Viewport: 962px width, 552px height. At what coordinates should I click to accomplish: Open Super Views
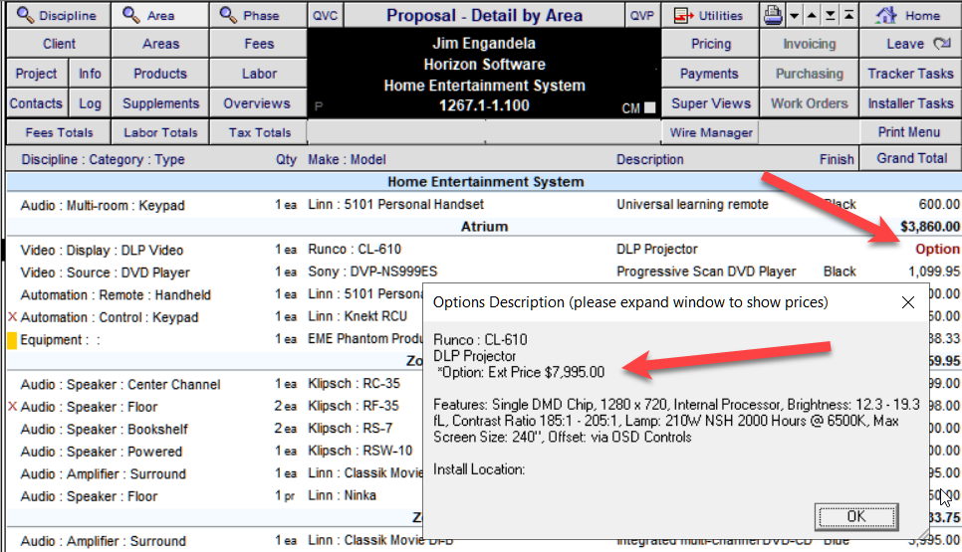710,104
